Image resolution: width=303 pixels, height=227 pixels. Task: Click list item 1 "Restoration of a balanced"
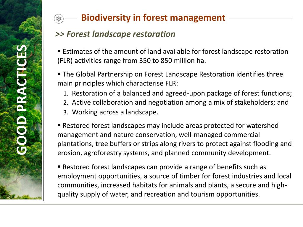pos(178,93)
